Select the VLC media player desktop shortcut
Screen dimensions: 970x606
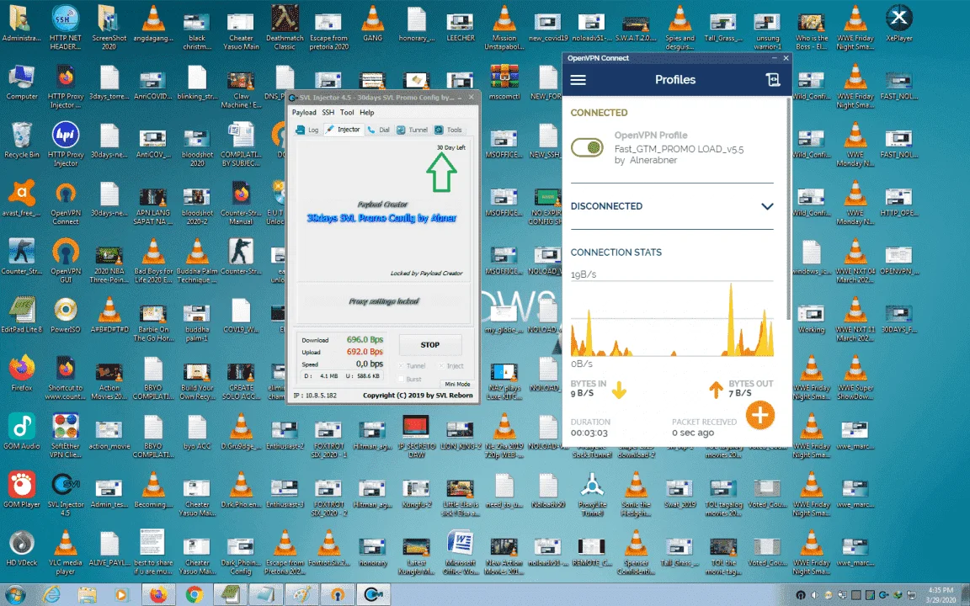coord(66,552)
